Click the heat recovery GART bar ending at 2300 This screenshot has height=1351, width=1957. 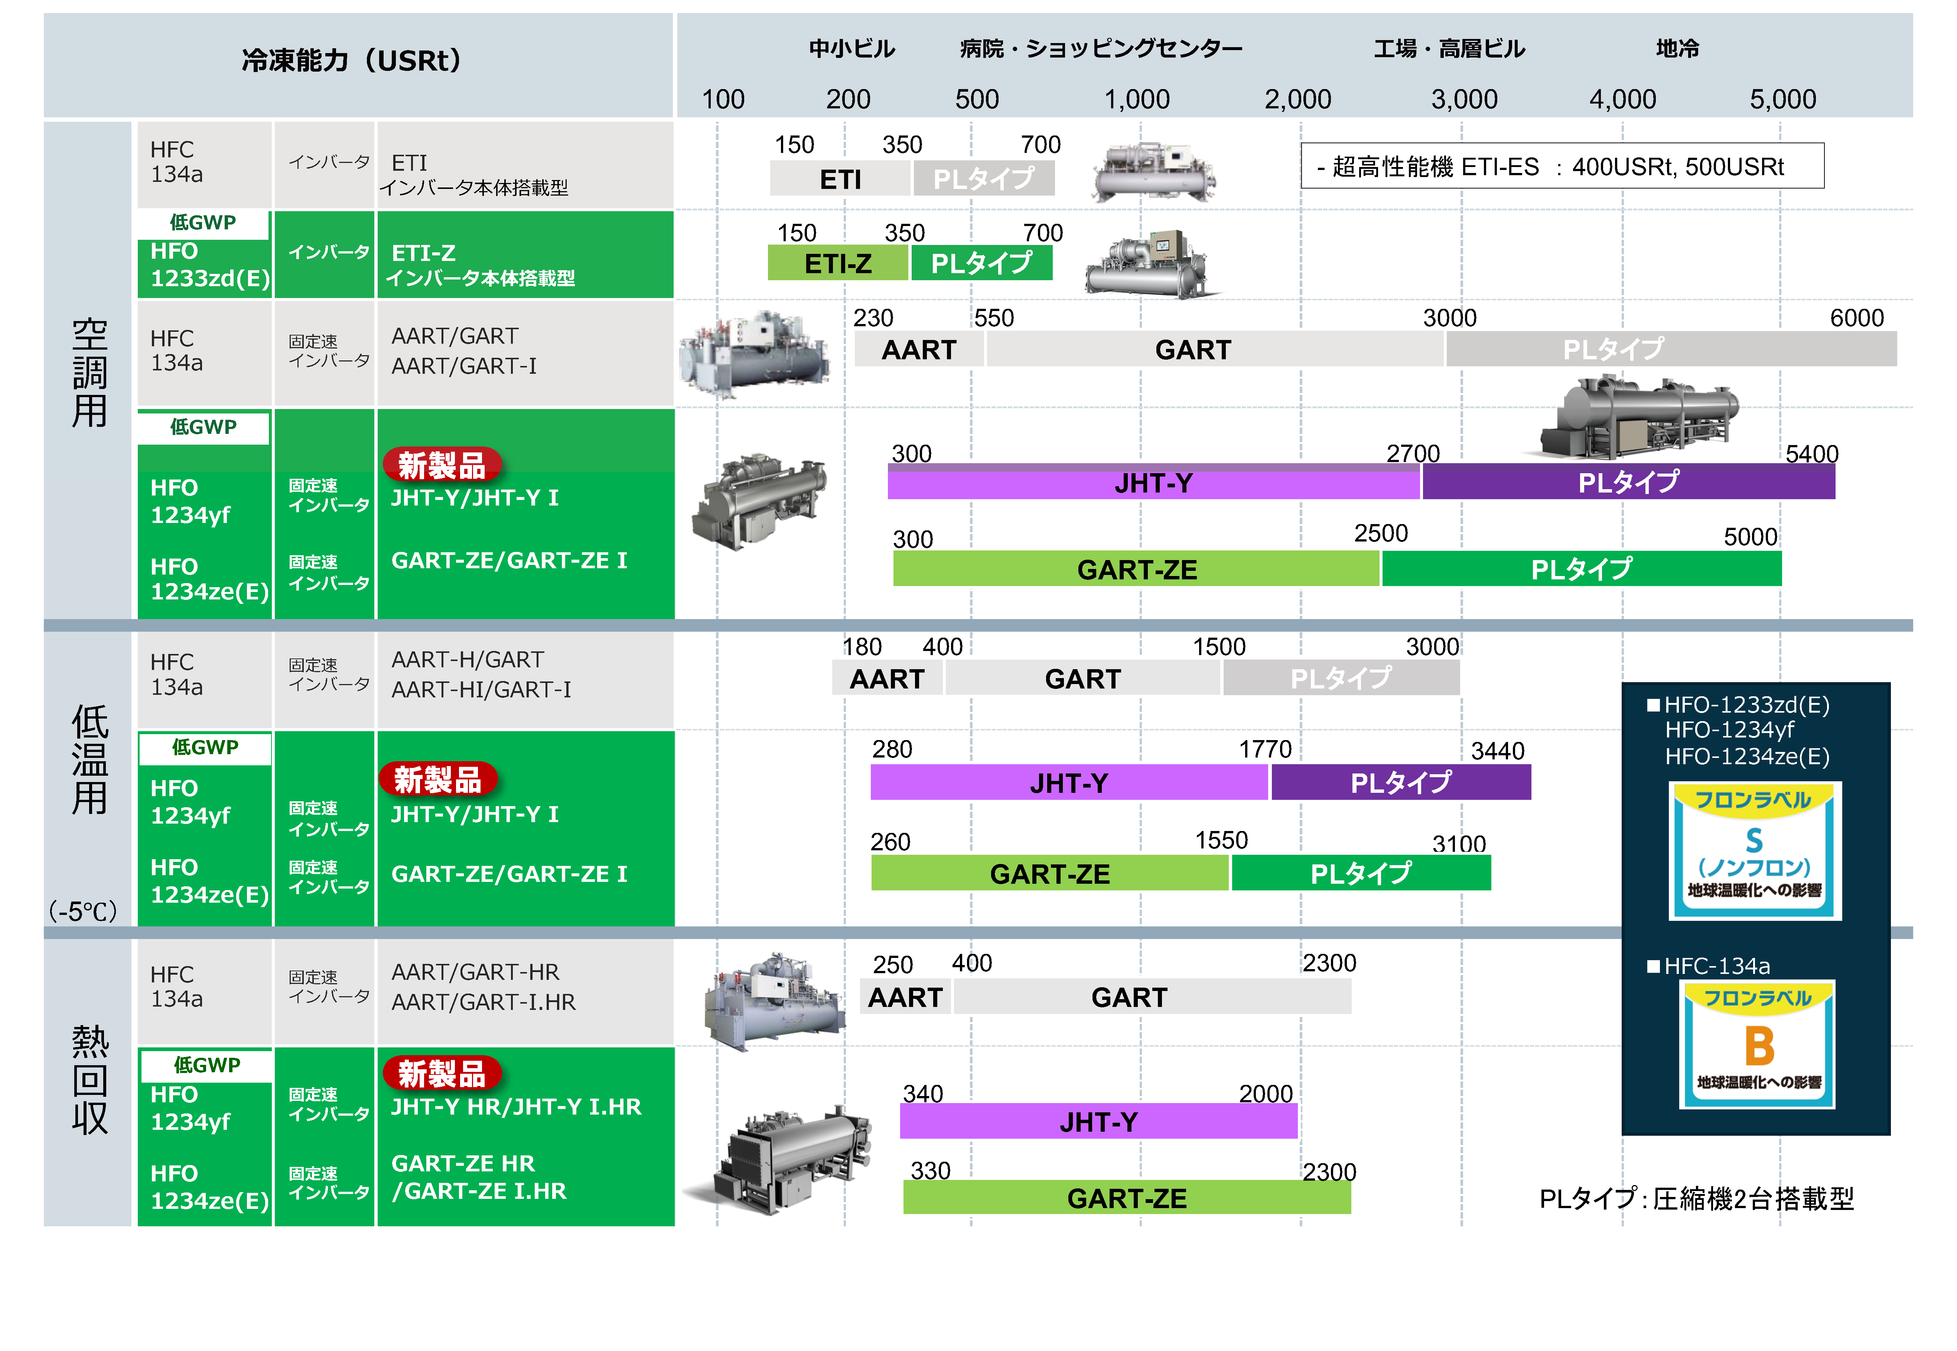tap(1153, 996)
